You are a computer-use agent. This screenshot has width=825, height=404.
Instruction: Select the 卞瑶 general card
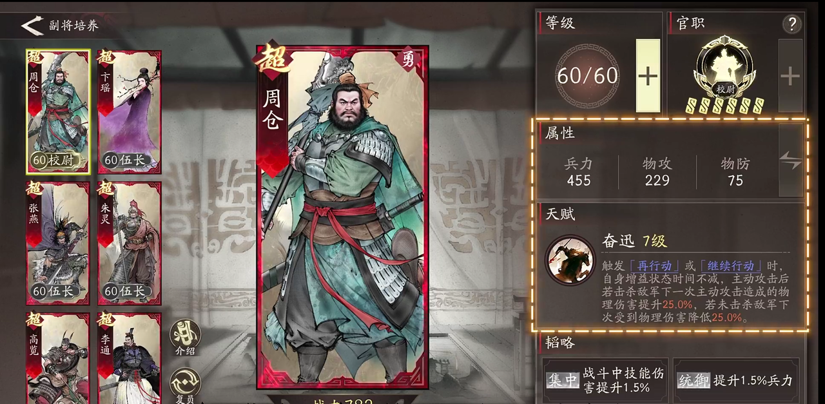130,111
